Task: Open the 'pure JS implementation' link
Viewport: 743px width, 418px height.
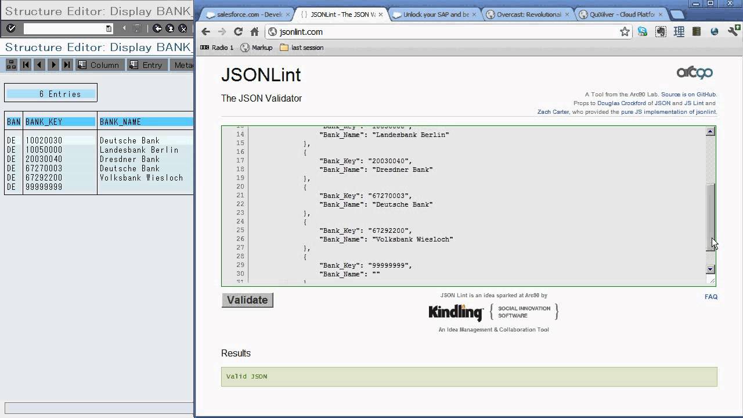Action: click(668, 111)
